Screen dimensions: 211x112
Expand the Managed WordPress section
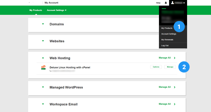pos(43,87)
